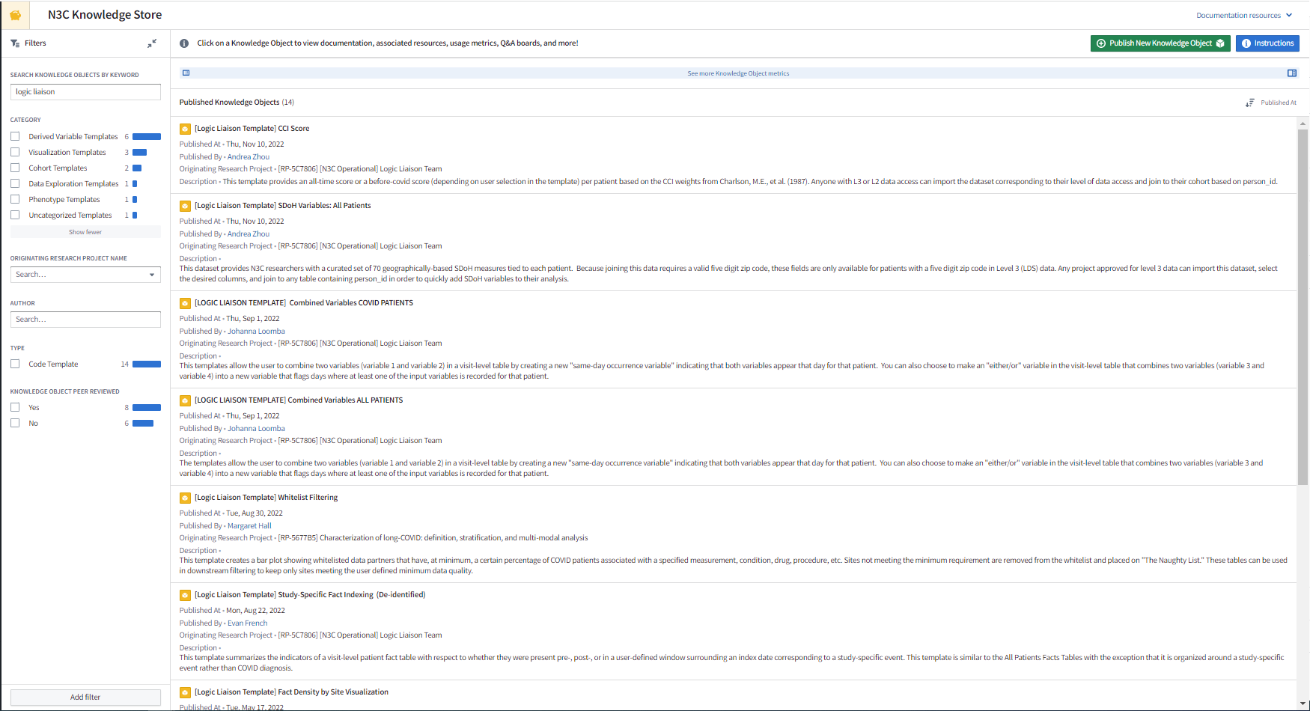Click the Code Template count bar

coord(147,364)
